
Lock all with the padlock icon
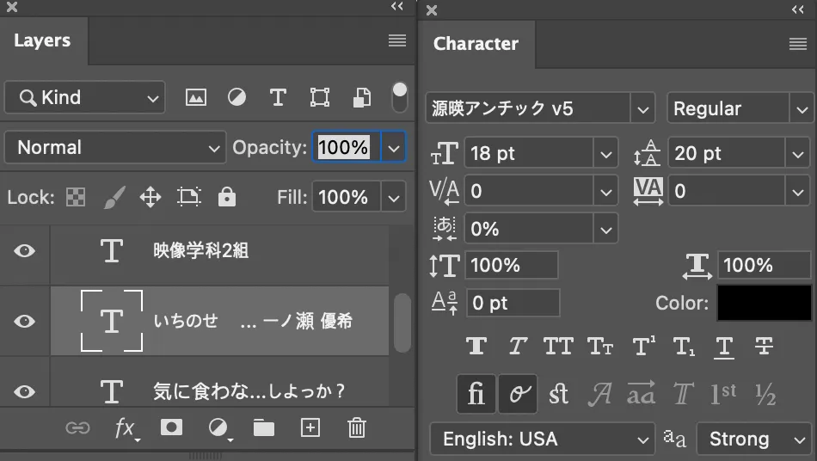click(x=227, y=197)
